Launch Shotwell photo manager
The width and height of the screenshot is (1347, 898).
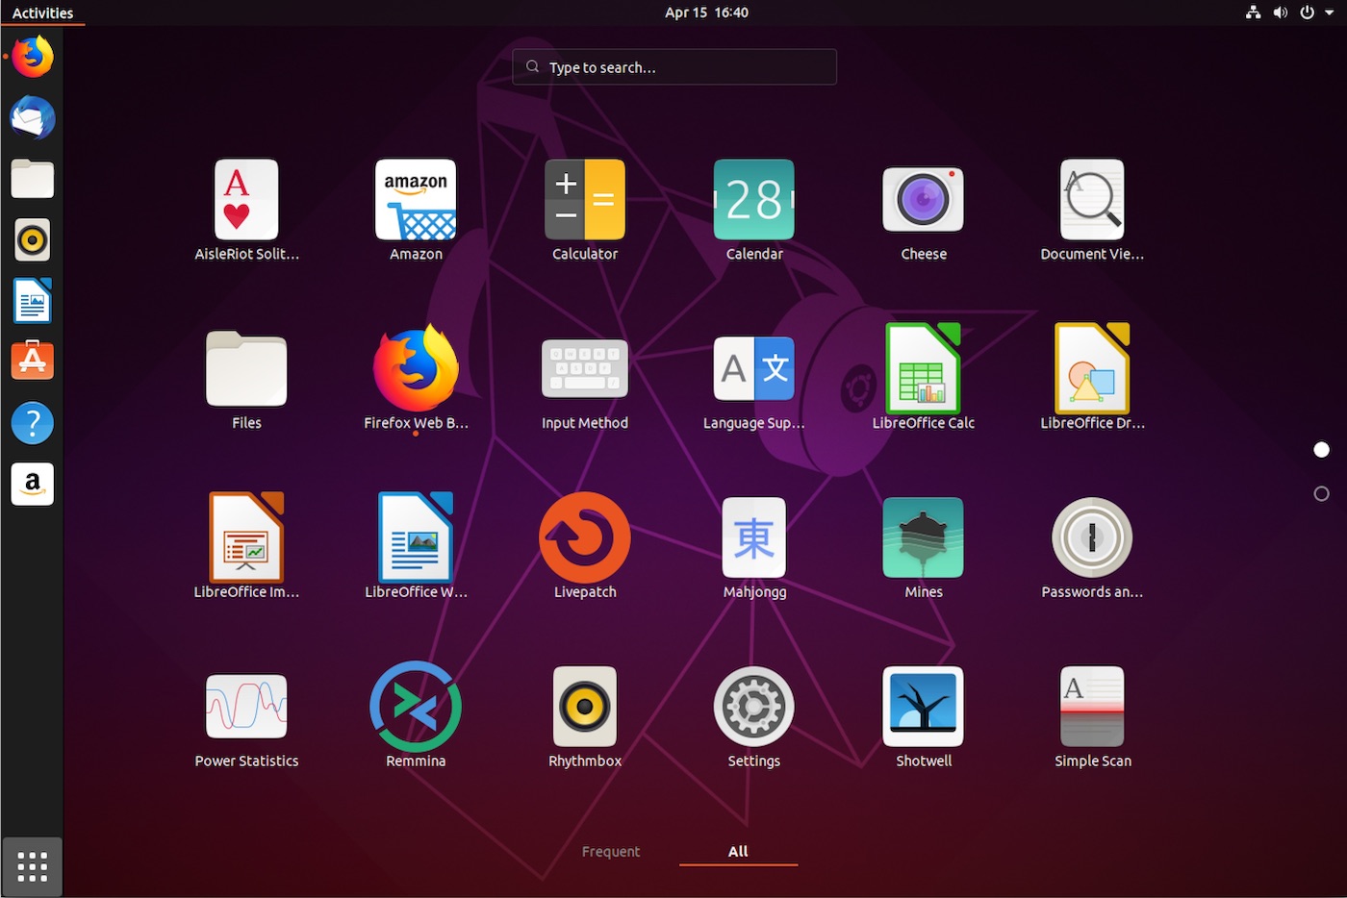coord(923,707)
